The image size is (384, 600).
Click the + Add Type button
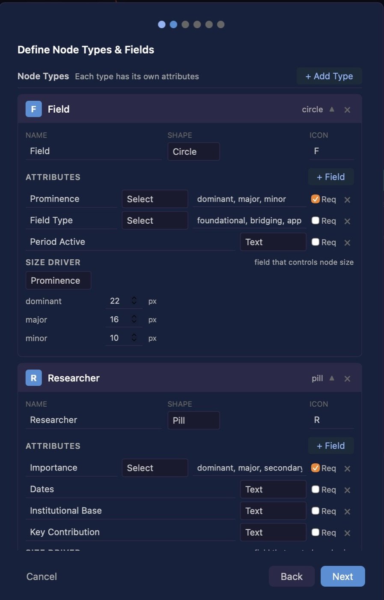[329, 76]
